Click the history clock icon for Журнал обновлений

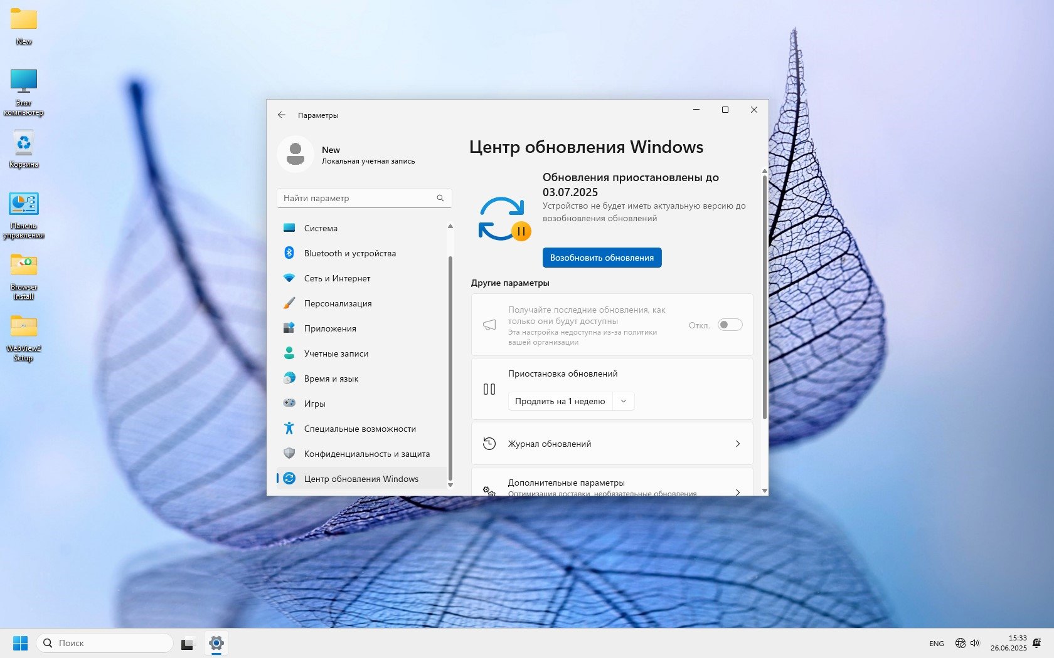pyautogui.click(x=489, y=444)
